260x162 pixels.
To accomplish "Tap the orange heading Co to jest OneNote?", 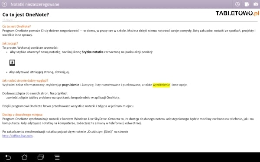I will point(16,26).
